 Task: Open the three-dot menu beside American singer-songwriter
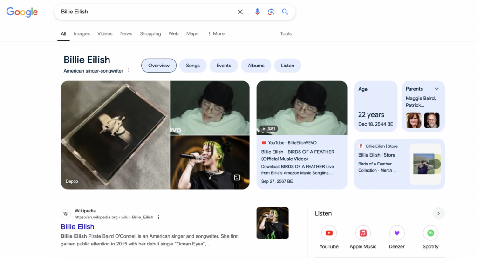[129, 71]
